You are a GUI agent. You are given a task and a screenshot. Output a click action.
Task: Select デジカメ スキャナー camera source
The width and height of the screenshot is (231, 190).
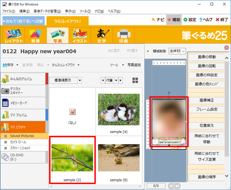coord(23,91)
